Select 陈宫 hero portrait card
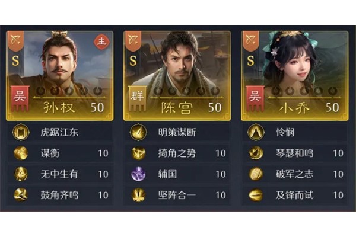Image resolution: width=356 pixels, height=237 pixels. pos(177,75)
